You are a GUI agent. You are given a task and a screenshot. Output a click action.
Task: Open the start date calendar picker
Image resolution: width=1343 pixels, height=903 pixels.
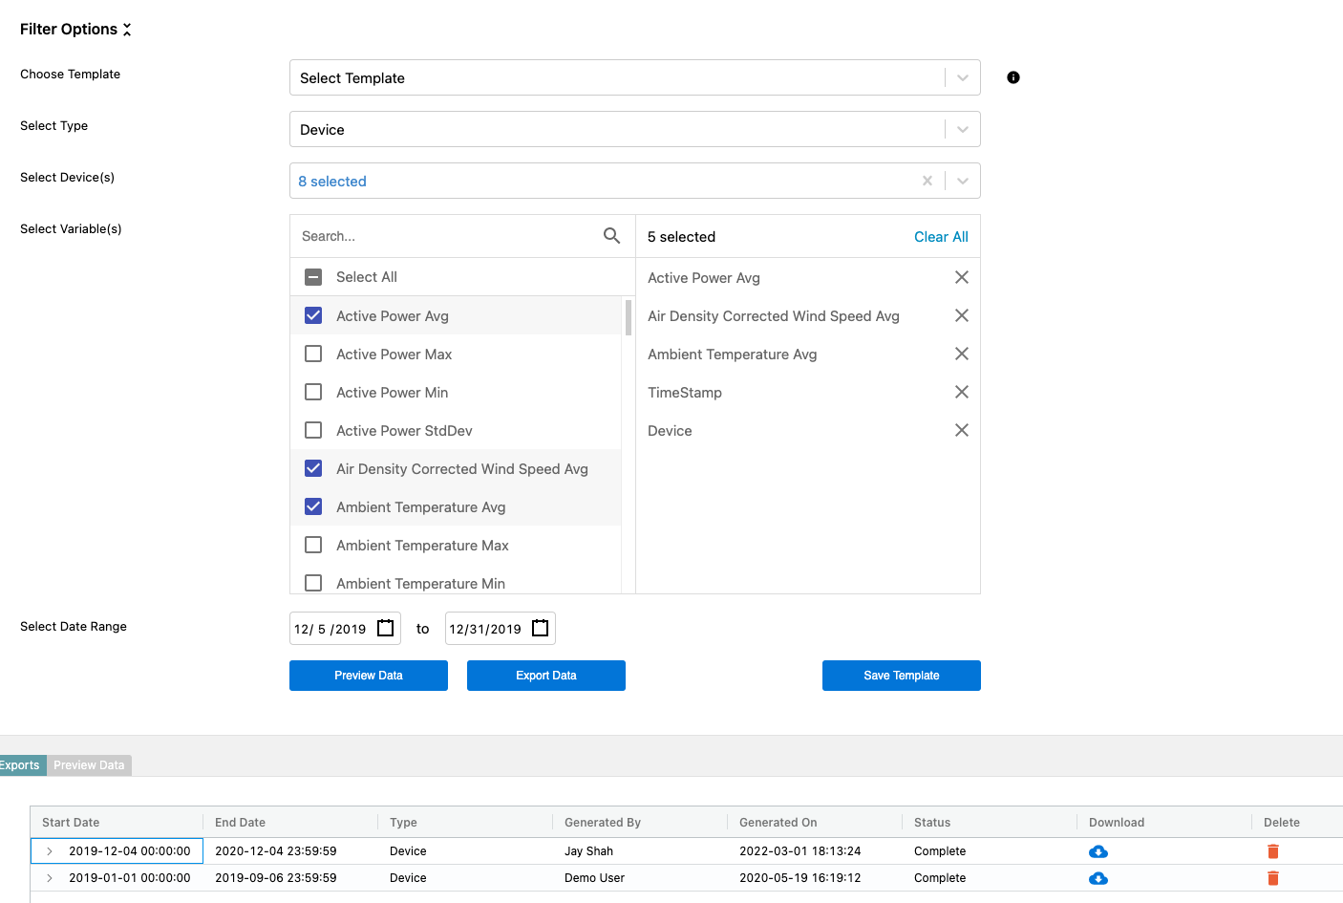click(x=386, y=628)
